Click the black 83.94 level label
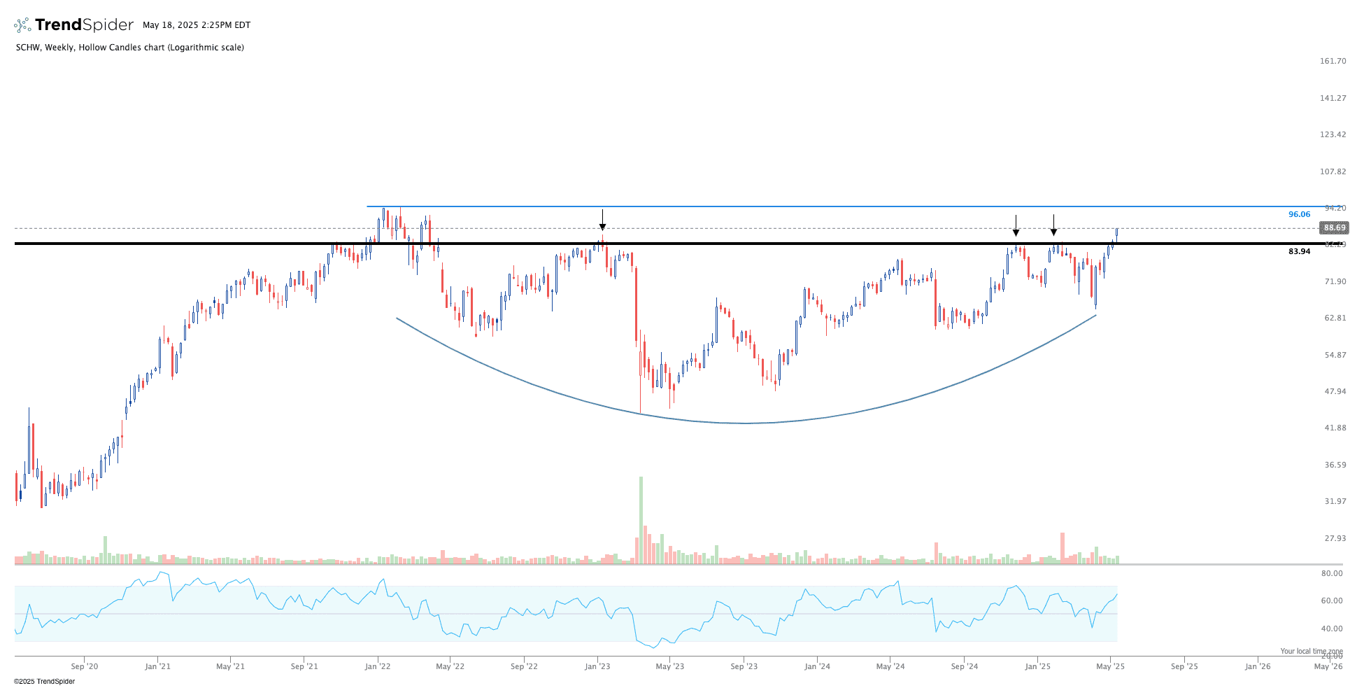1364x688 pixels. coord(1299,251)
